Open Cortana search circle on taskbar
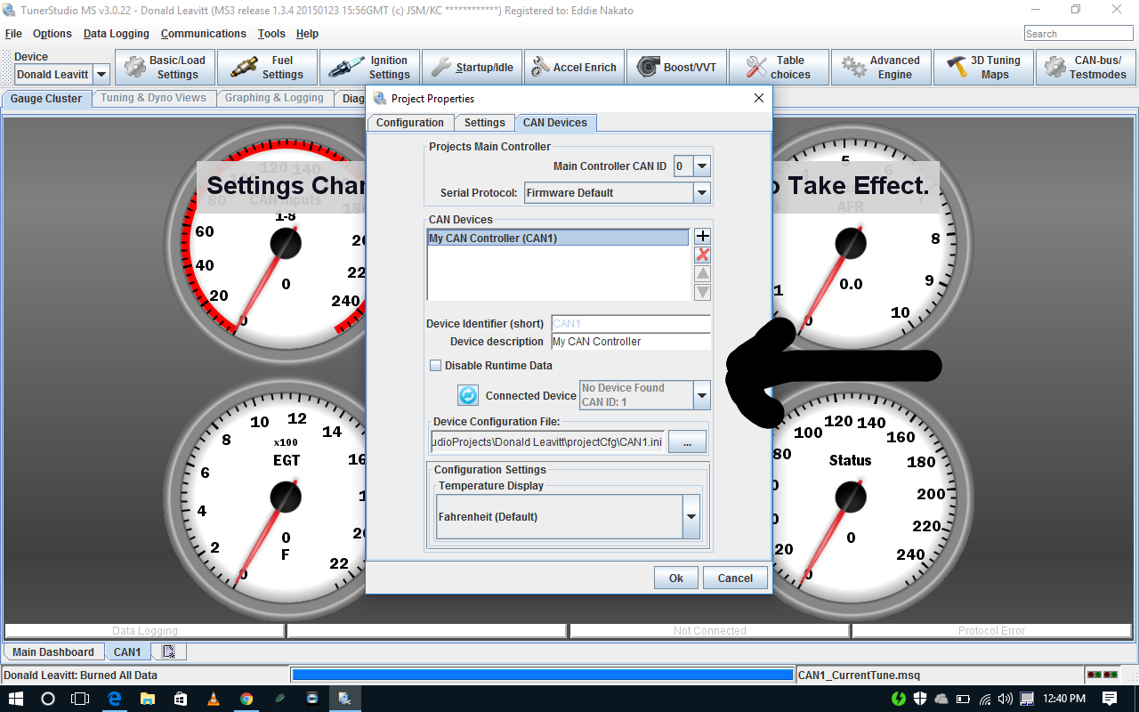 point(48,699)
